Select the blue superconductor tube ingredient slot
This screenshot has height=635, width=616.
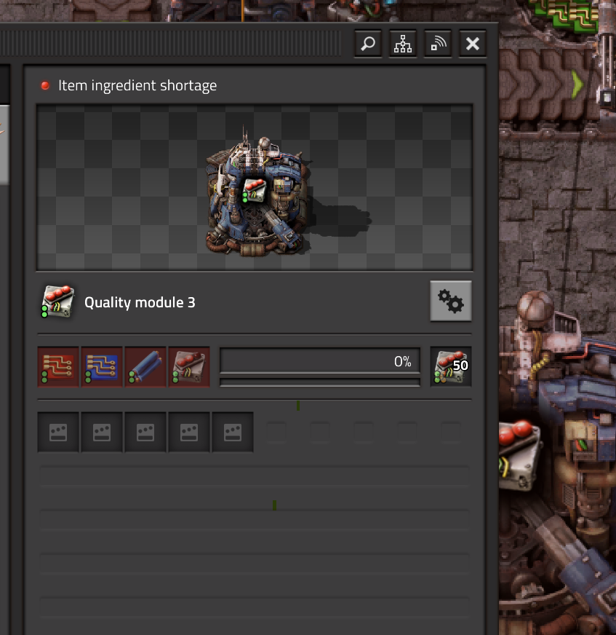click(145, 367)
